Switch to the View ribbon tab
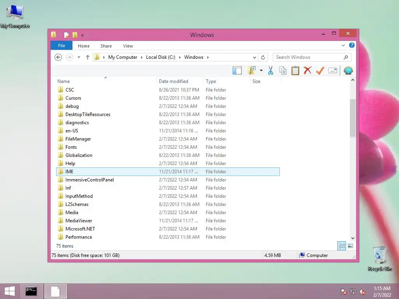The image size is (399, 299). (128, 46)
